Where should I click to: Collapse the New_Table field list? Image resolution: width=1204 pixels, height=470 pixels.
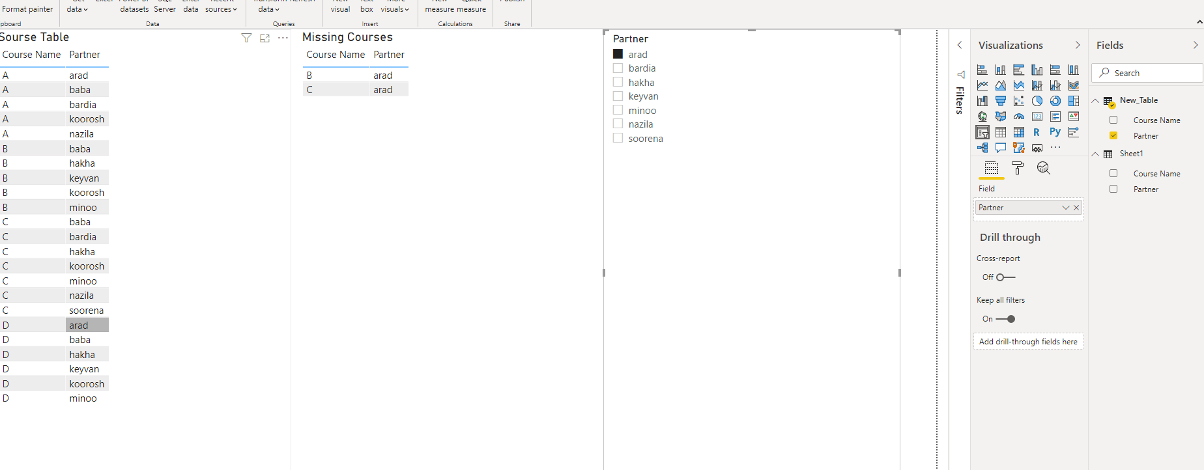pos(1095,101)
